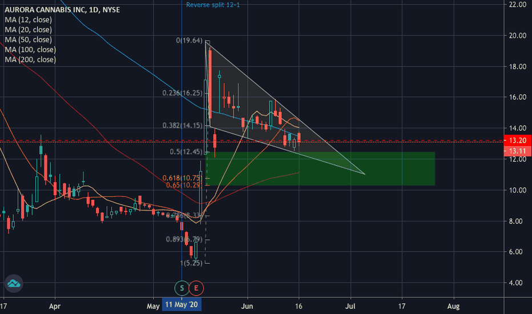Click the 16 date label on time axis

299,306
